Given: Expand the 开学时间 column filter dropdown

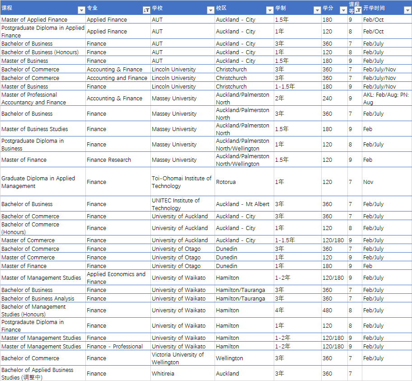Looking at the screenshot, I should [407, 10].
